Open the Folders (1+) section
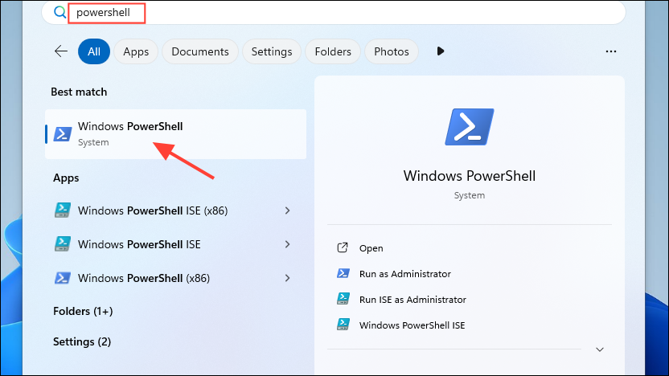The image size is (669, 376). (x=83, y=311)
